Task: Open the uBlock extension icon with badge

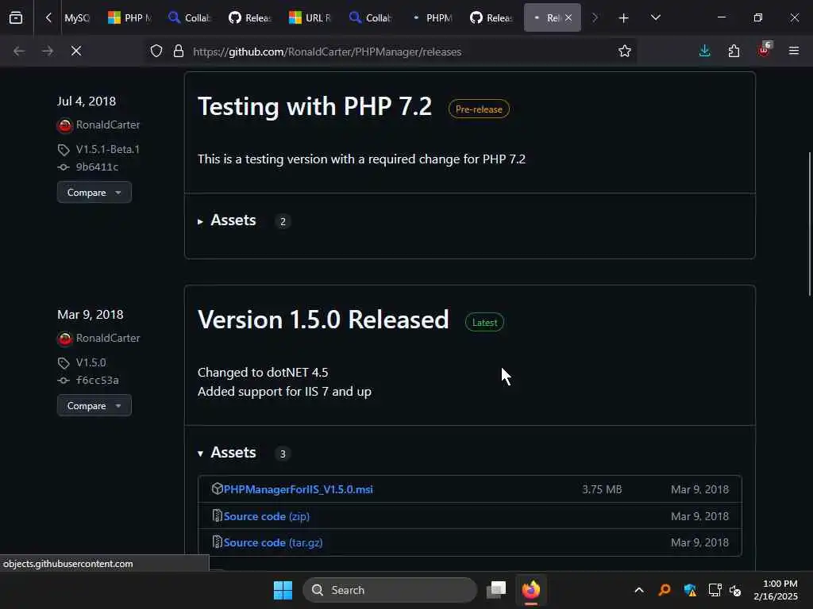Action: (764, 50)
